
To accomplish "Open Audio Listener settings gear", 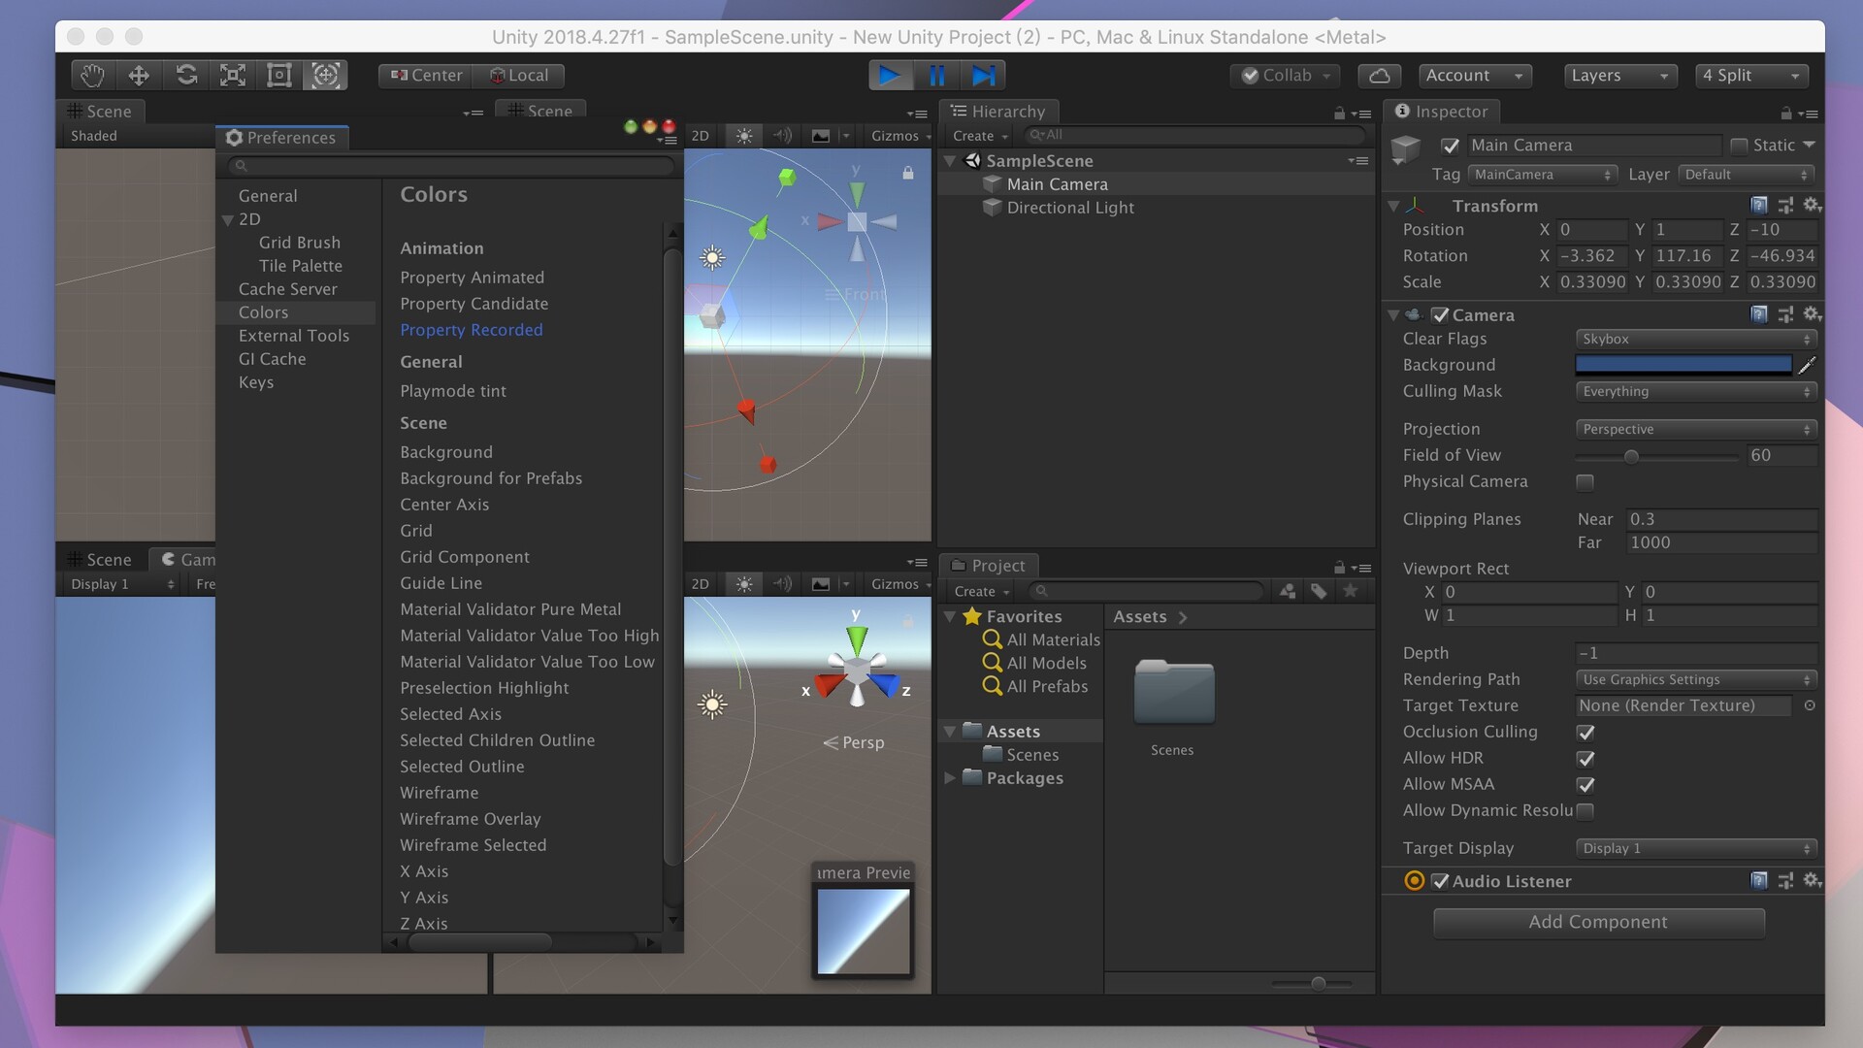I will coord(1812,880).
